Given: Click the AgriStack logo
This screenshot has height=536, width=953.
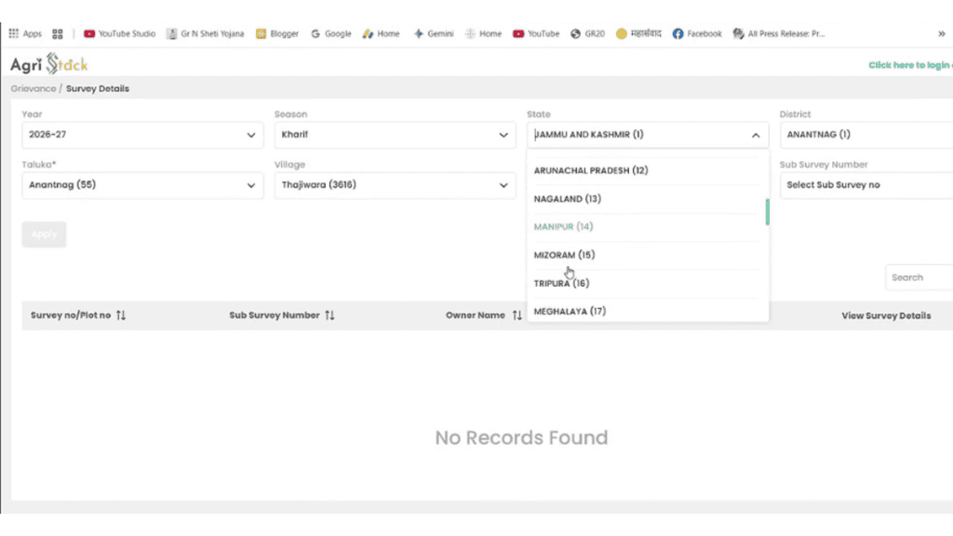Looking at the screenshot, I should tap(49, 64).
